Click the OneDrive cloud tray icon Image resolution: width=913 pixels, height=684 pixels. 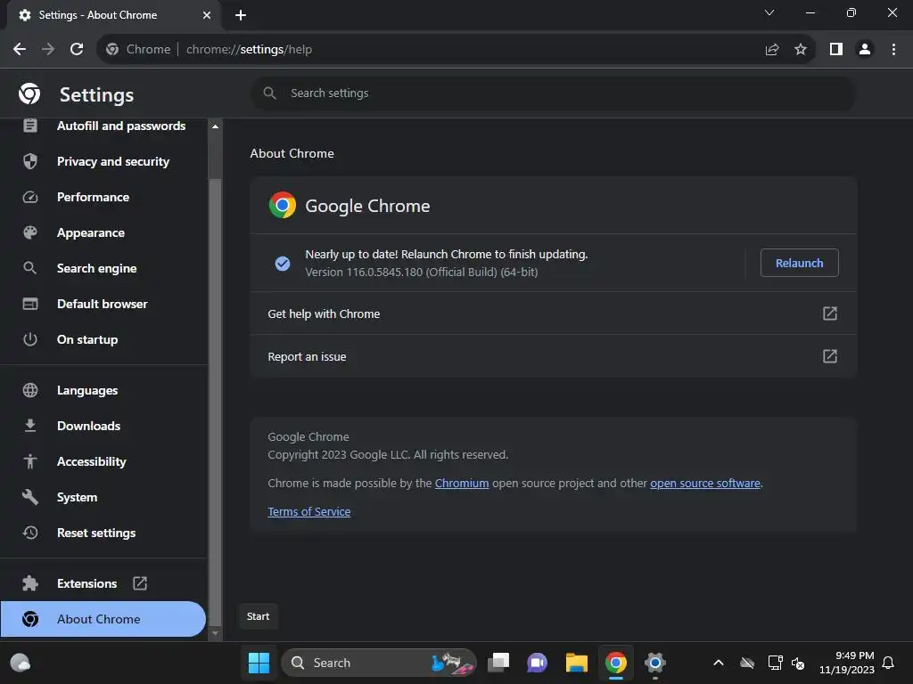tap(747, 663)
